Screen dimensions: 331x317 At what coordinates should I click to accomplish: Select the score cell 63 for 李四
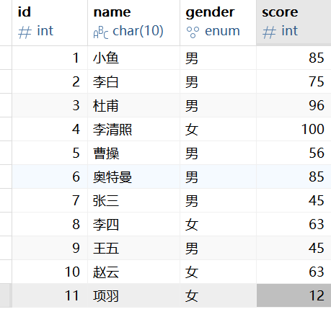click(x=294, y=224)
